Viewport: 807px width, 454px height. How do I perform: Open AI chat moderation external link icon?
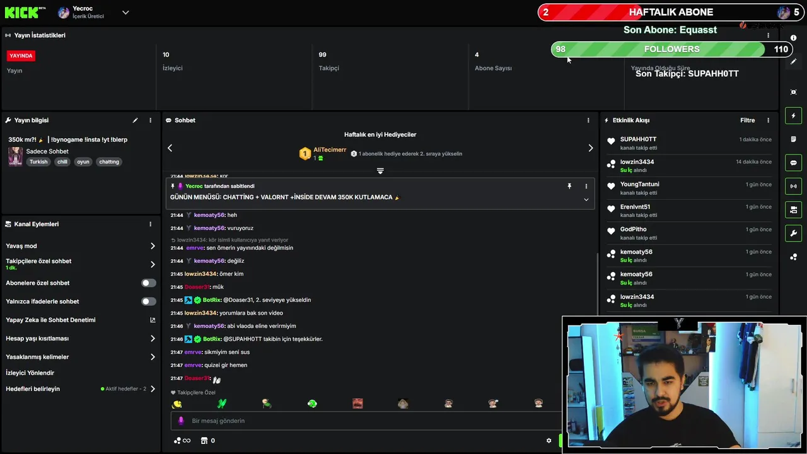click(153, 320)
